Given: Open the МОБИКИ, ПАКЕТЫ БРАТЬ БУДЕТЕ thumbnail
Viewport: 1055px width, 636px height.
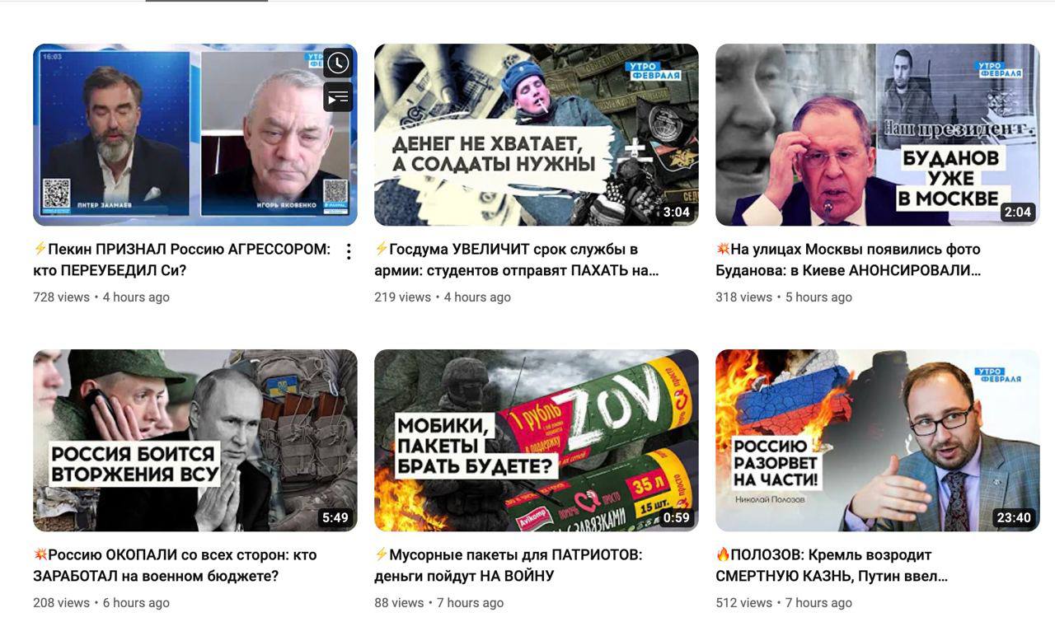Looking at the screenshot, I should [537, 440].
